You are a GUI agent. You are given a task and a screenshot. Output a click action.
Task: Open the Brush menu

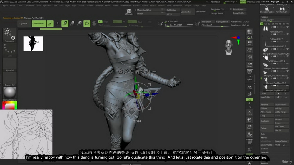coord(13,6)
